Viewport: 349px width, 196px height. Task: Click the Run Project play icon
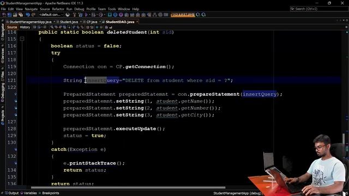(x=86, y=15)
